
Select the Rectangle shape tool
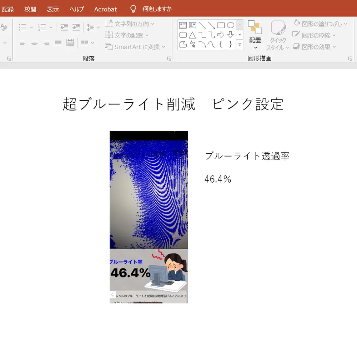[221, 25]
